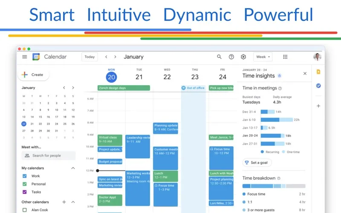Open the Zürich design days event
The height and width of the screenshot is (213, 341).
click(x=124, y=88)
